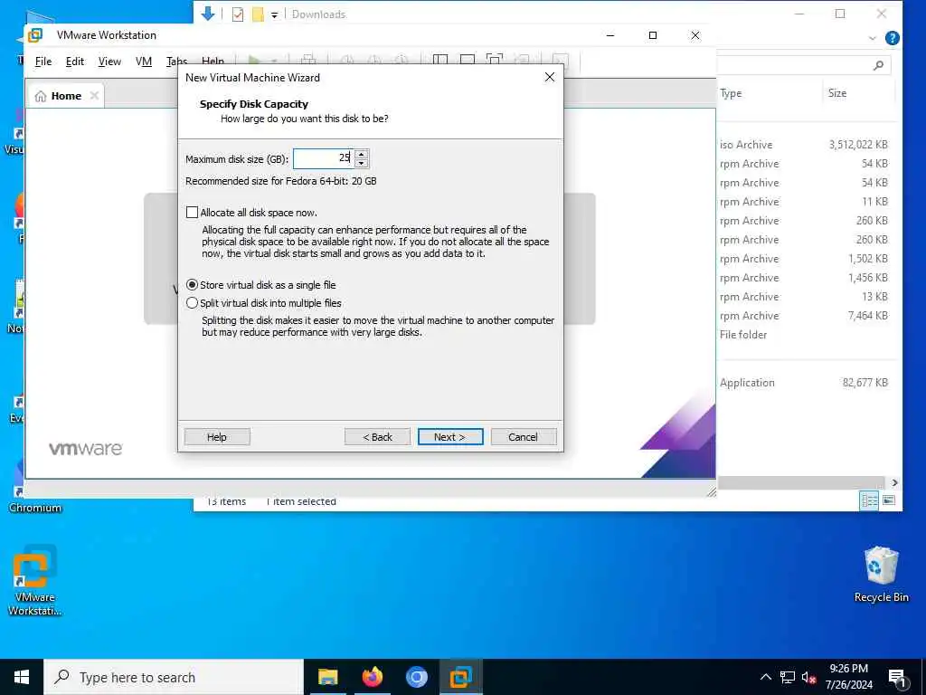Click the Properties checkmark icon in Downloads title bar

[238, 14]
